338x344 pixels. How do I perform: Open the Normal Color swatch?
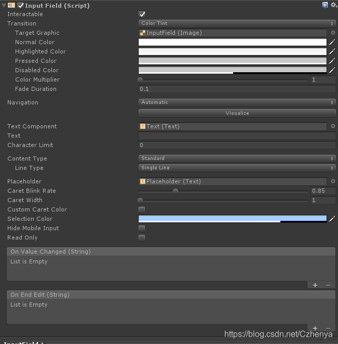pos(233,42)
